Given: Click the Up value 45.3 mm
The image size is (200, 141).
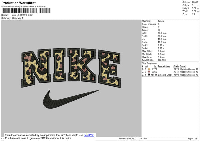Looking at the screenshot, I should click(x=162, y=39).
